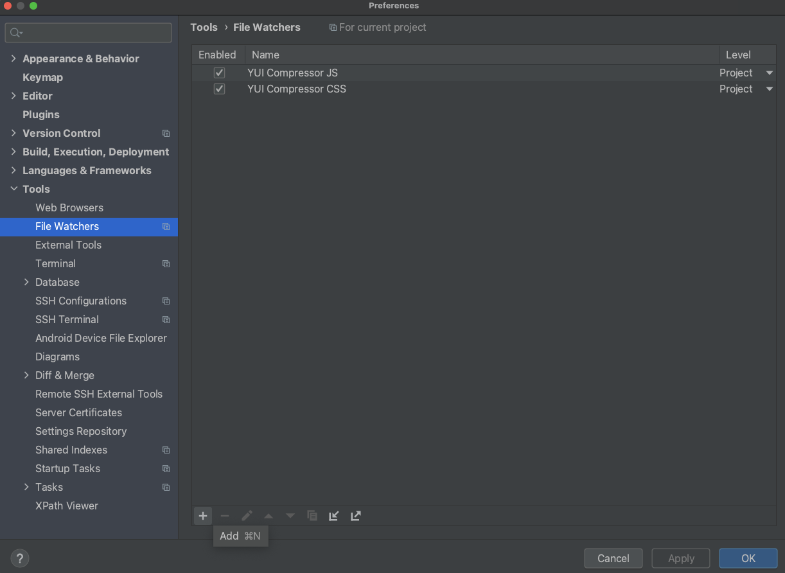The image size is (785, 573).
Task: Click the settings search field
Action: (89, 33)
